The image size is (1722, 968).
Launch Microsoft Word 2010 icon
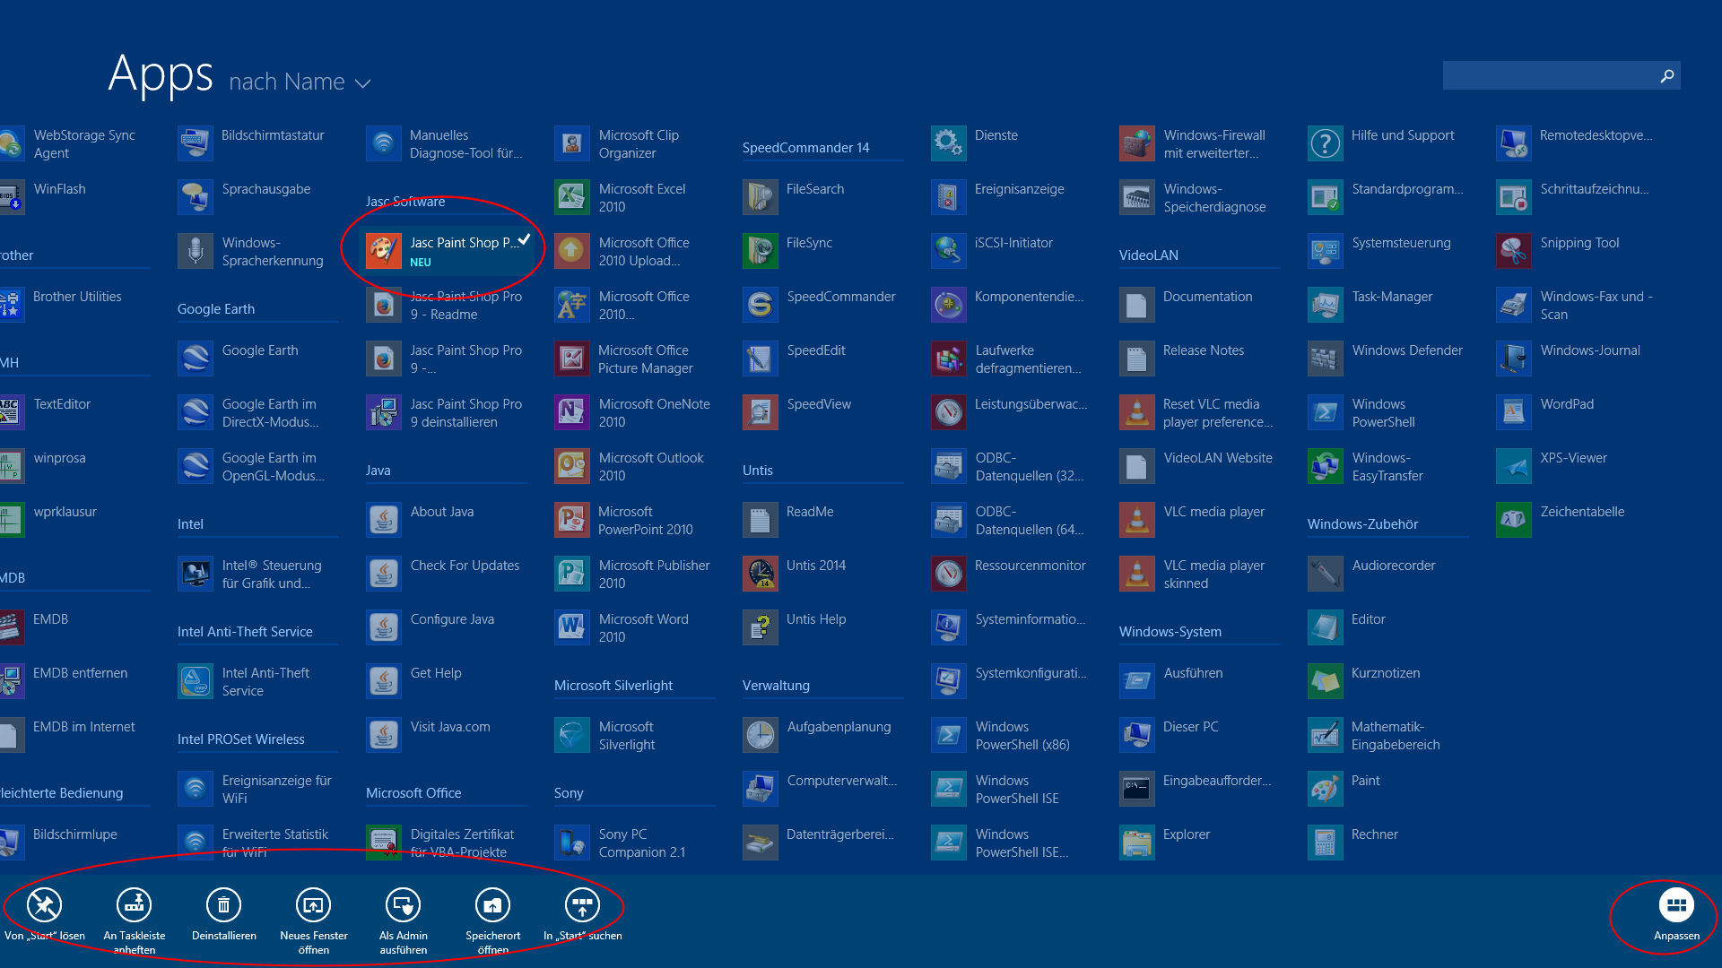(571, 627)
